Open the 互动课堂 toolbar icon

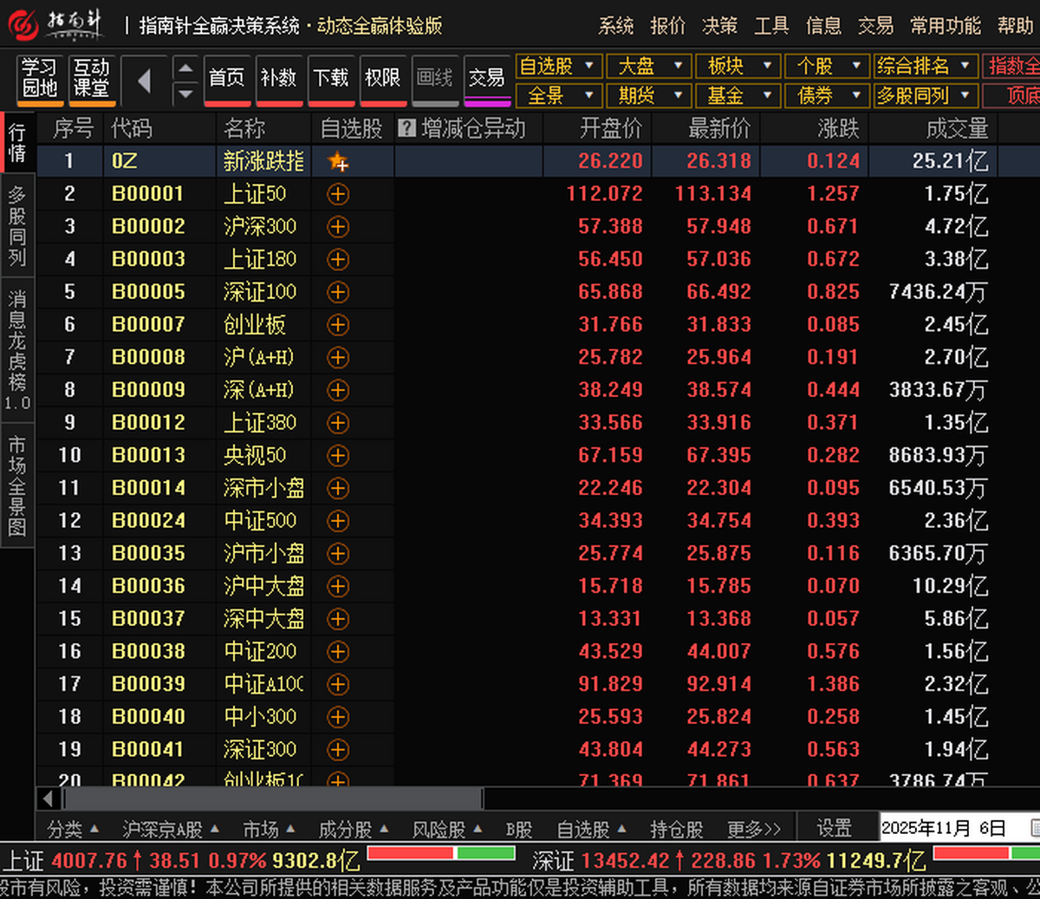coord(91,79)
